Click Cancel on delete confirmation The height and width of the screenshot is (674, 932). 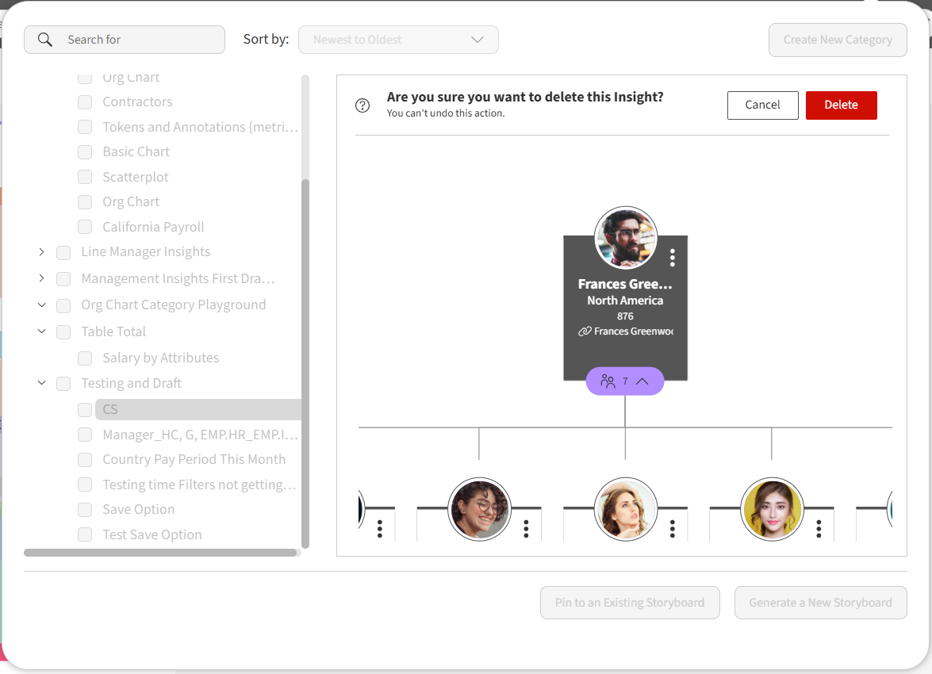point(762,105)
